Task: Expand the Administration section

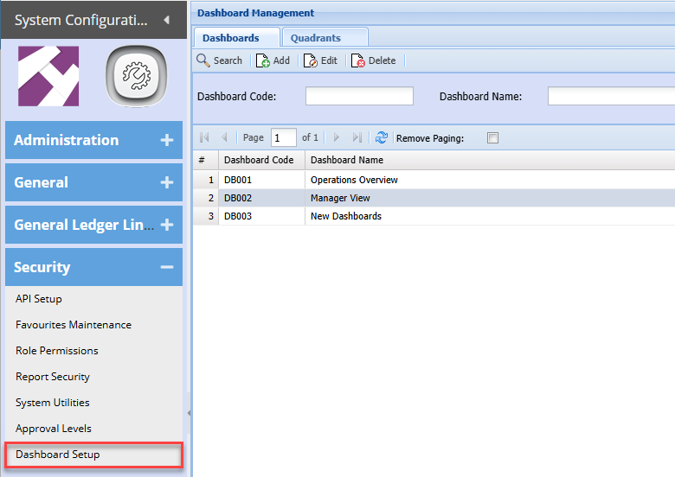Action: [x=167, y=140]
